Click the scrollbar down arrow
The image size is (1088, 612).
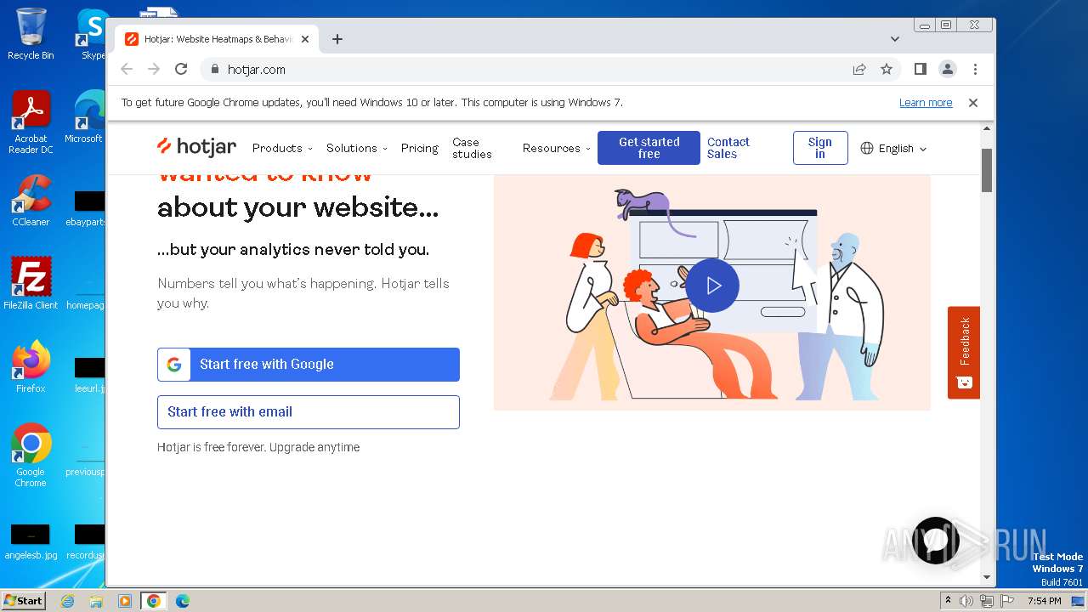987,578
